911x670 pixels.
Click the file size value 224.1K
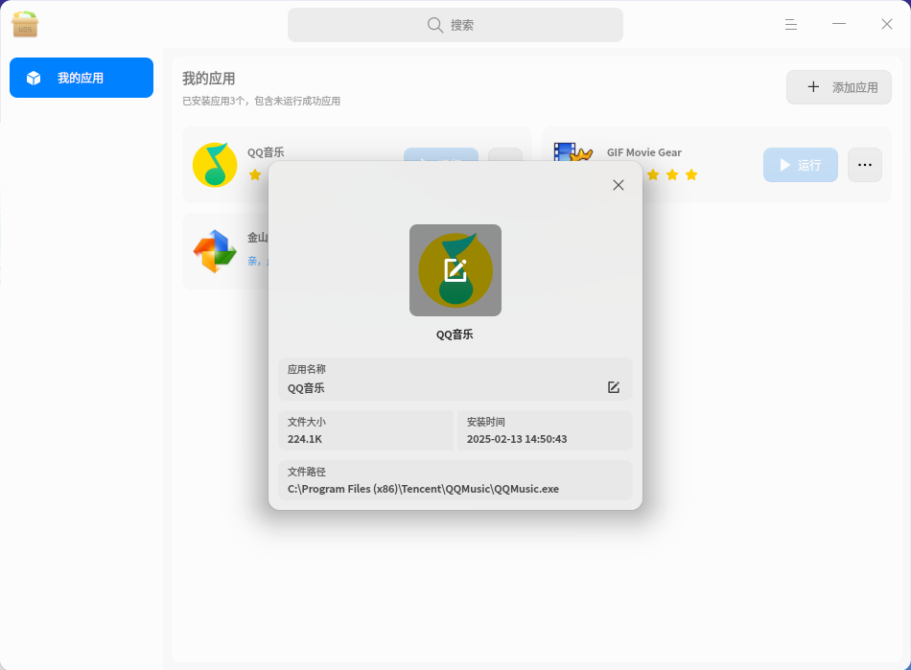[x=305, y=439]
